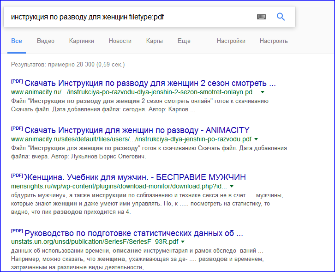Open result about 2 сезон смотреть
Viewport: 335px width, 272px height.
[150, 84]
